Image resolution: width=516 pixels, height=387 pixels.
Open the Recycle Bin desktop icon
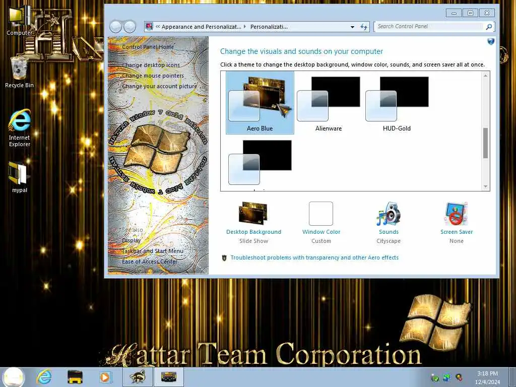point(19,73)
